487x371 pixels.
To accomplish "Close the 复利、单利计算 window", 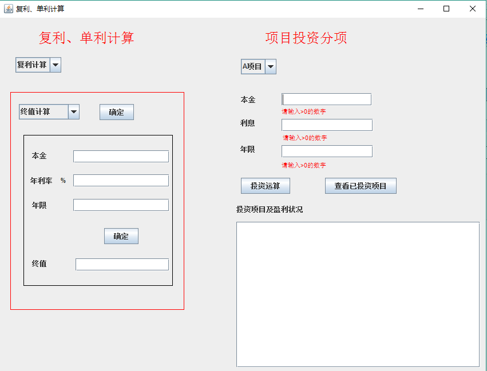I will [472, 9].
